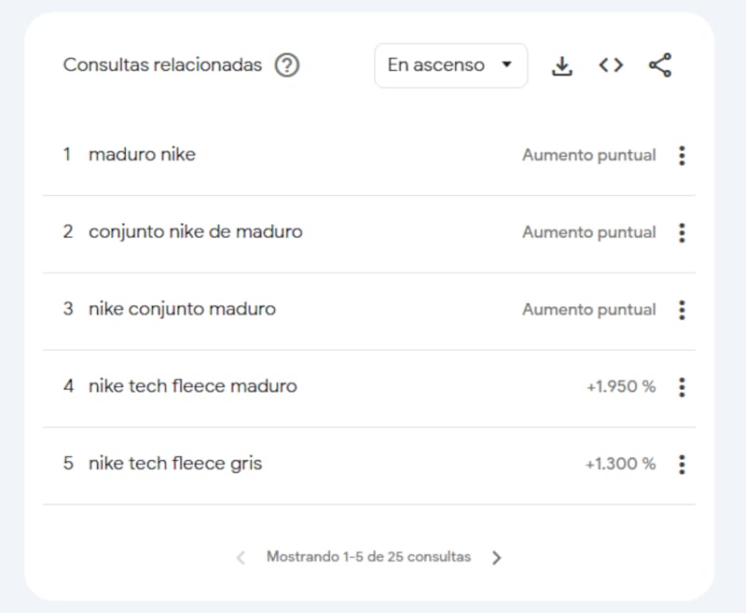The image size is (746, 613).
Task: Open options menu for nike tech fleece maduro
Action: click(682, 386)
